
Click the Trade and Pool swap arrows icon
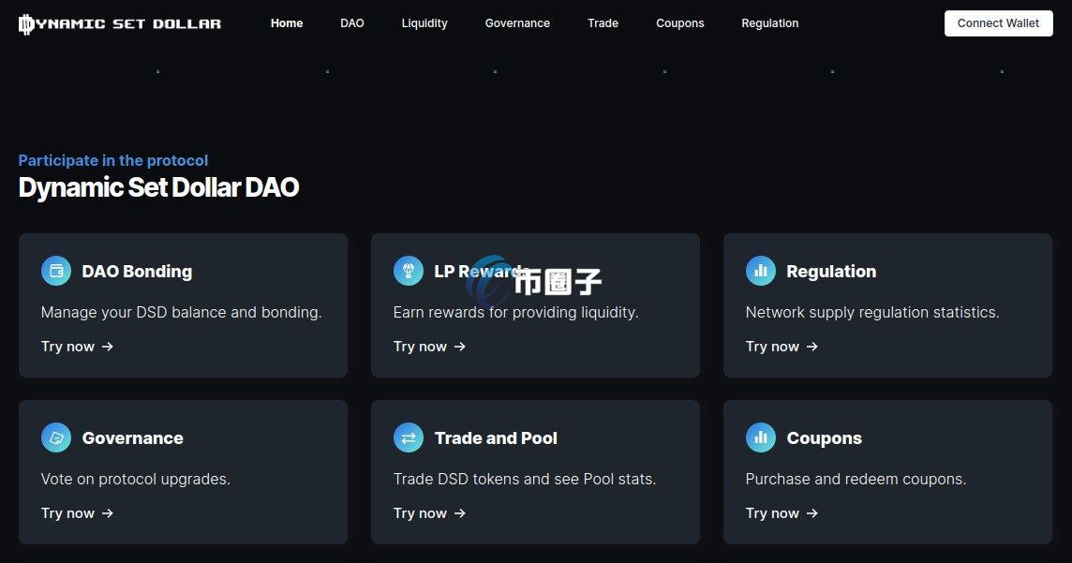(x=409, y=437)
